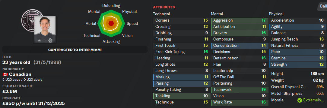
Task: Click the Teamwork attribute value 19
Action: [x=264, y=90]
